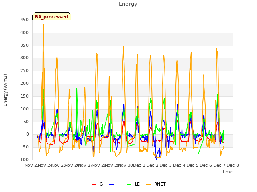Click the -100 y-axis tick label
The image size is (257, 192).
24,160
